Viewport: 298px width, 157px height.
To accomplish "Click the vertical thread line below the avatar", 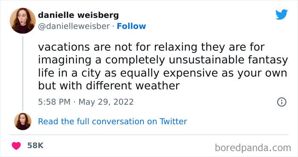I will 23,73.
